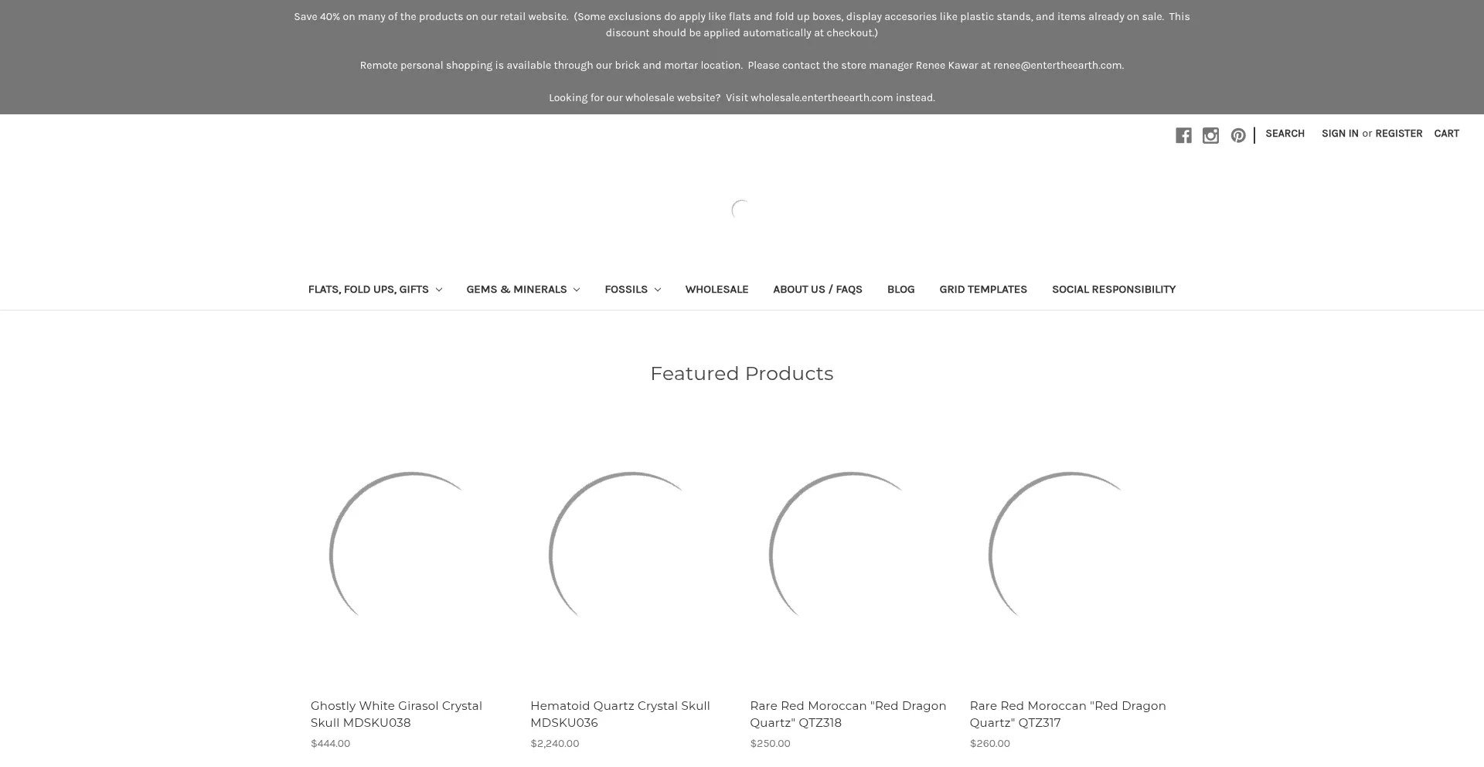
Task: Open the Pinterest social icon
Action: click(1238, 136)
